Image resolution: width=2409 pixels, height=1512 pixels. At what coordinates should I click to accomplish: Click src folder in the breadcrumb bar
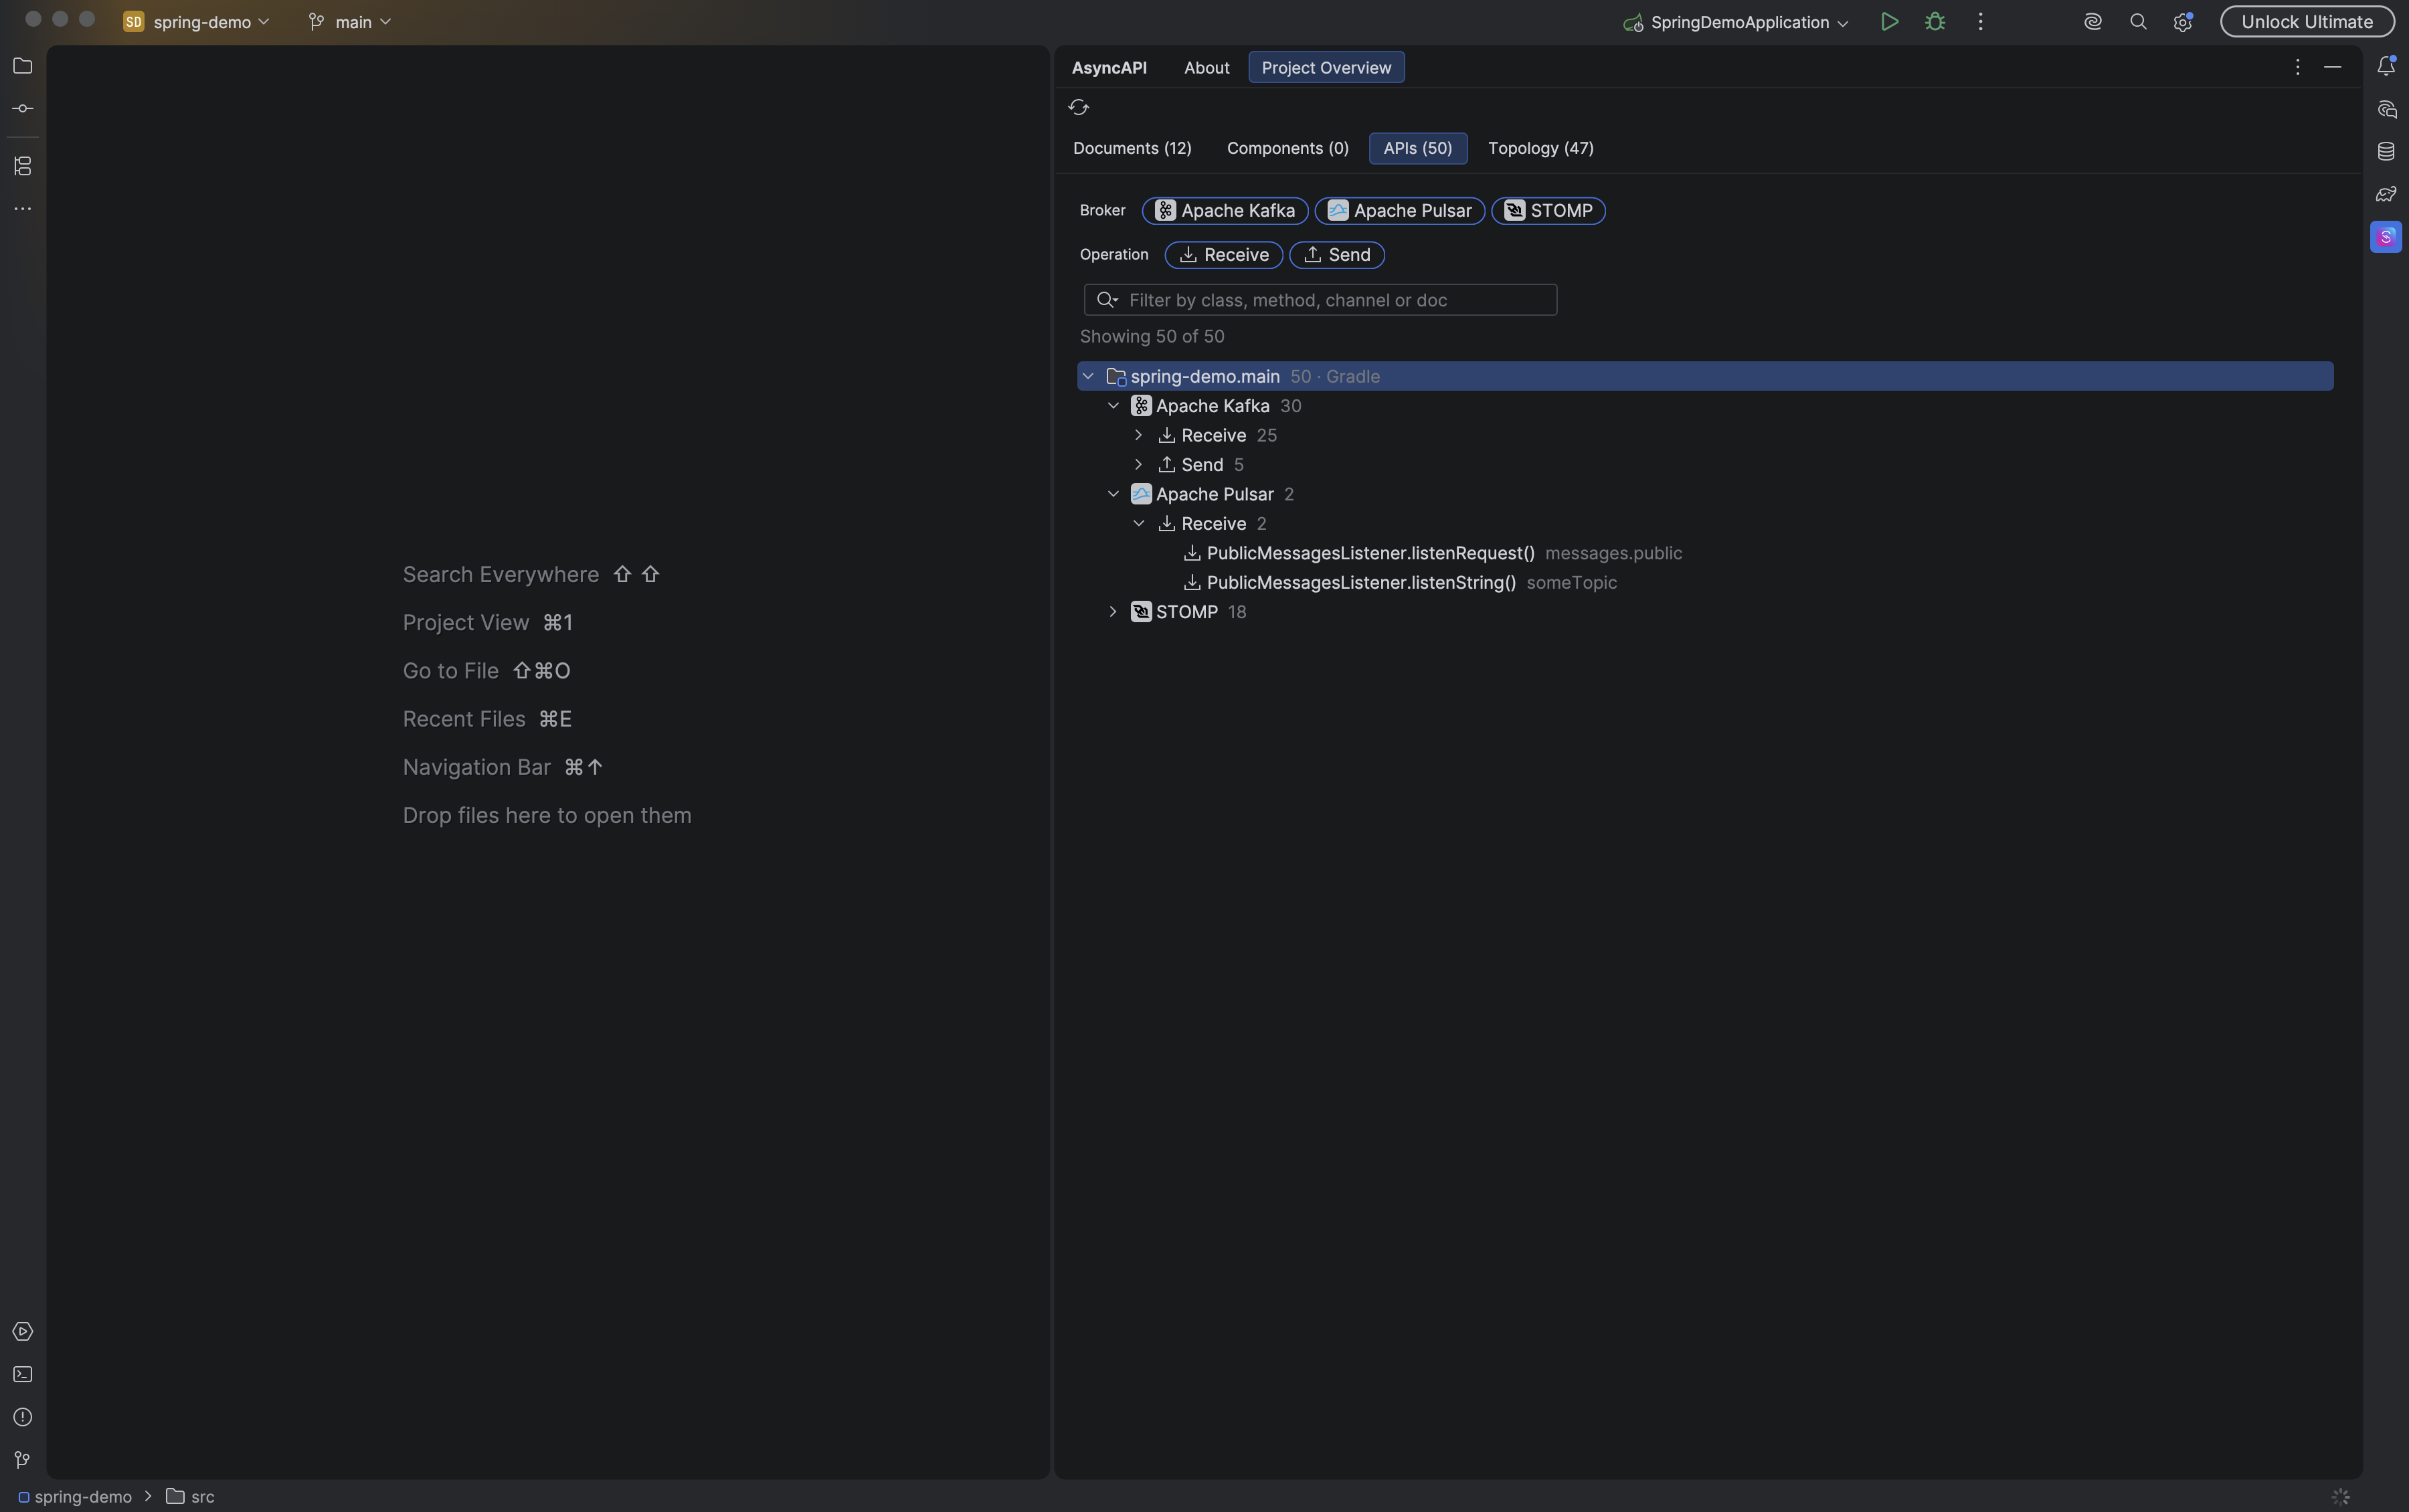click(x=190, y=1497)
